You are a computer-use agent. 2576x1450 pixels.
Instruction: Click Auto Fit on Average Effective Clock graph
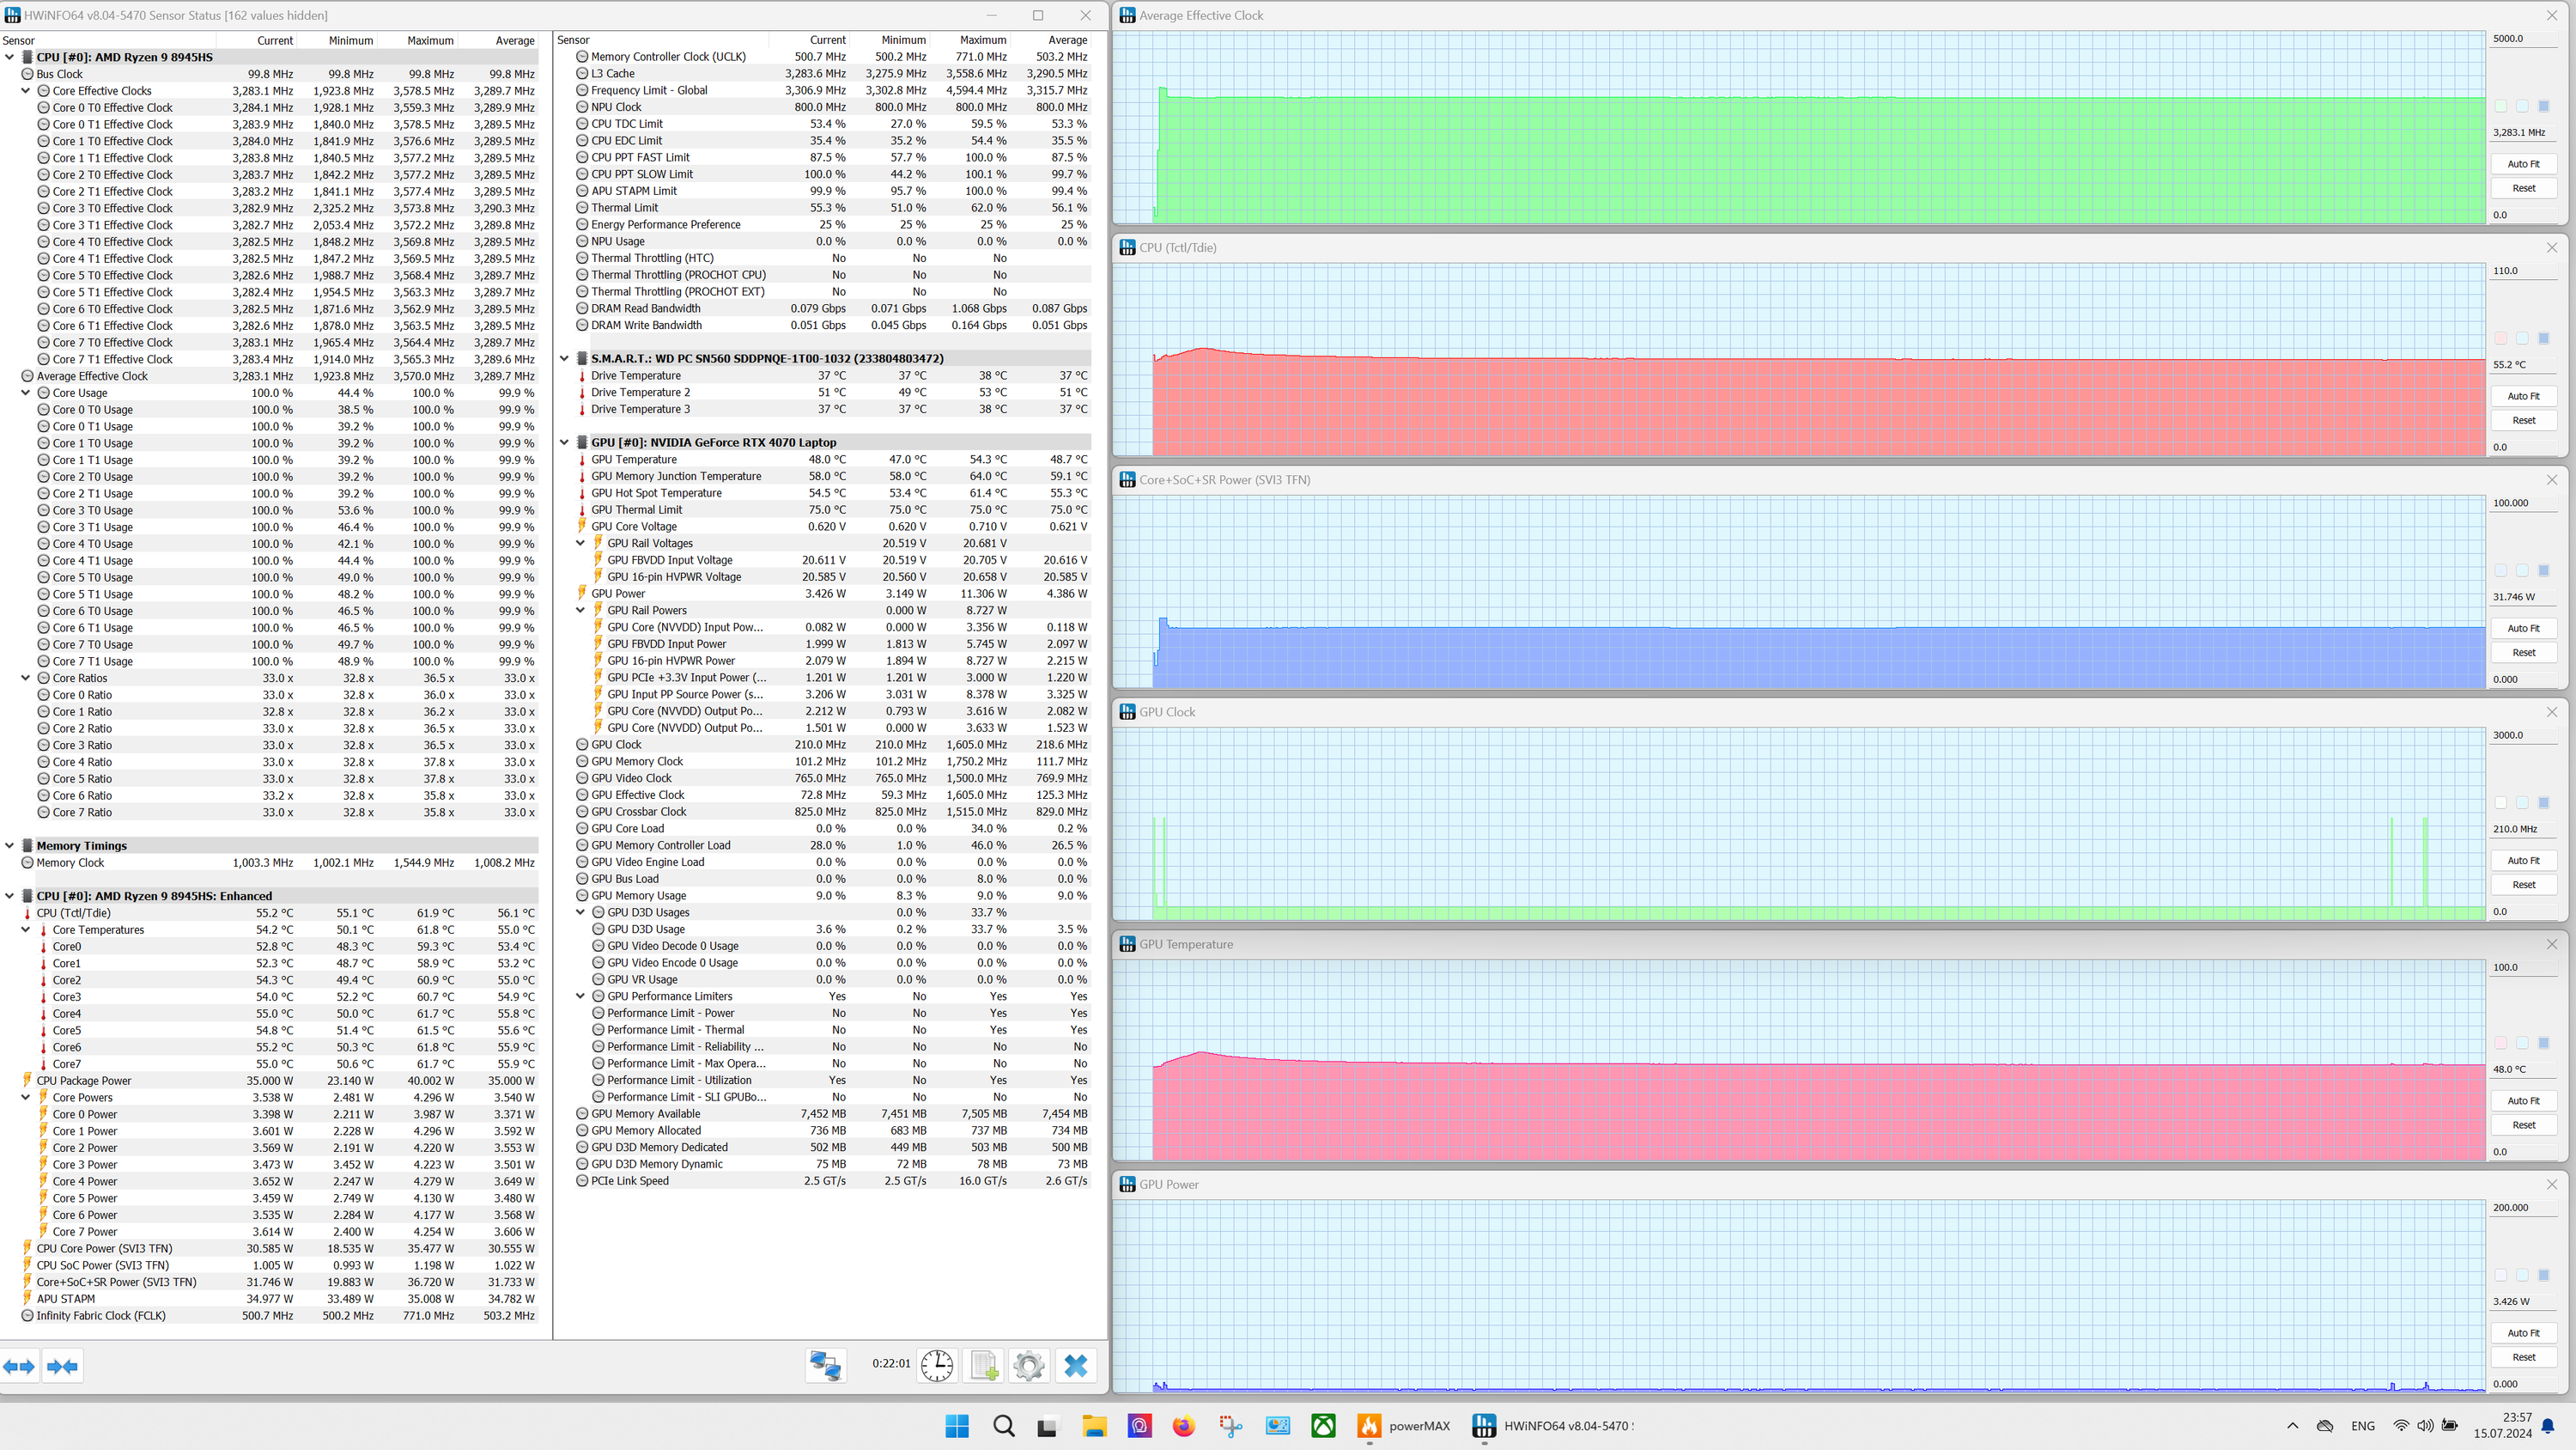(x=2523, y=164)
